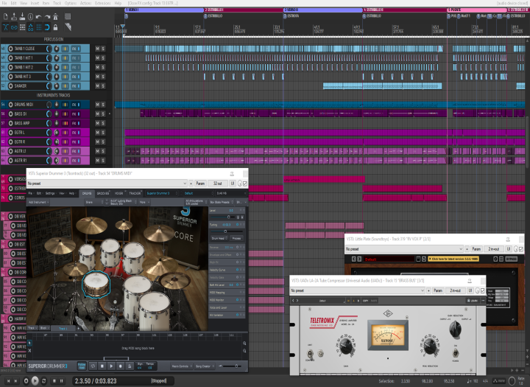
Task: Open the Project settings info icon
Action: 30,17
